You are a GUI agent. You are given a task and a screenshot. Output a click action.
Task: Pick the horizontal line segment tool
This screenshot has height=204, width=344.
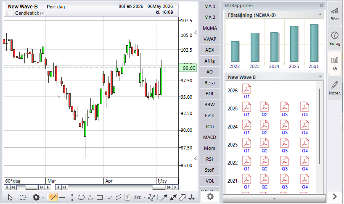[63, 197]
